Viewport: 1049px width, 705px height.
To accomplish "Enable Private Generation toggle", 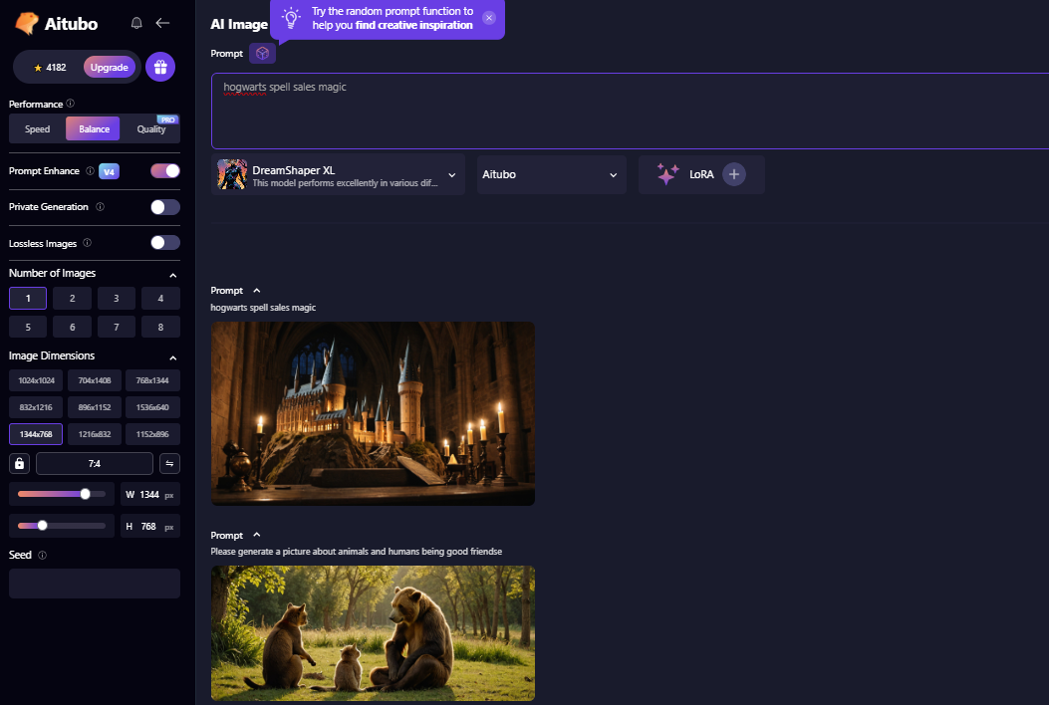I will [x=165, y=207].
